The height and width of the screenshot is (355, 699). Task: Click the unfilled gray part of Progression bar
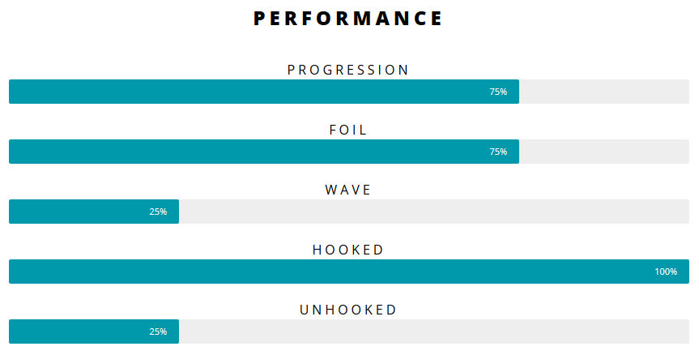[603, 92]
